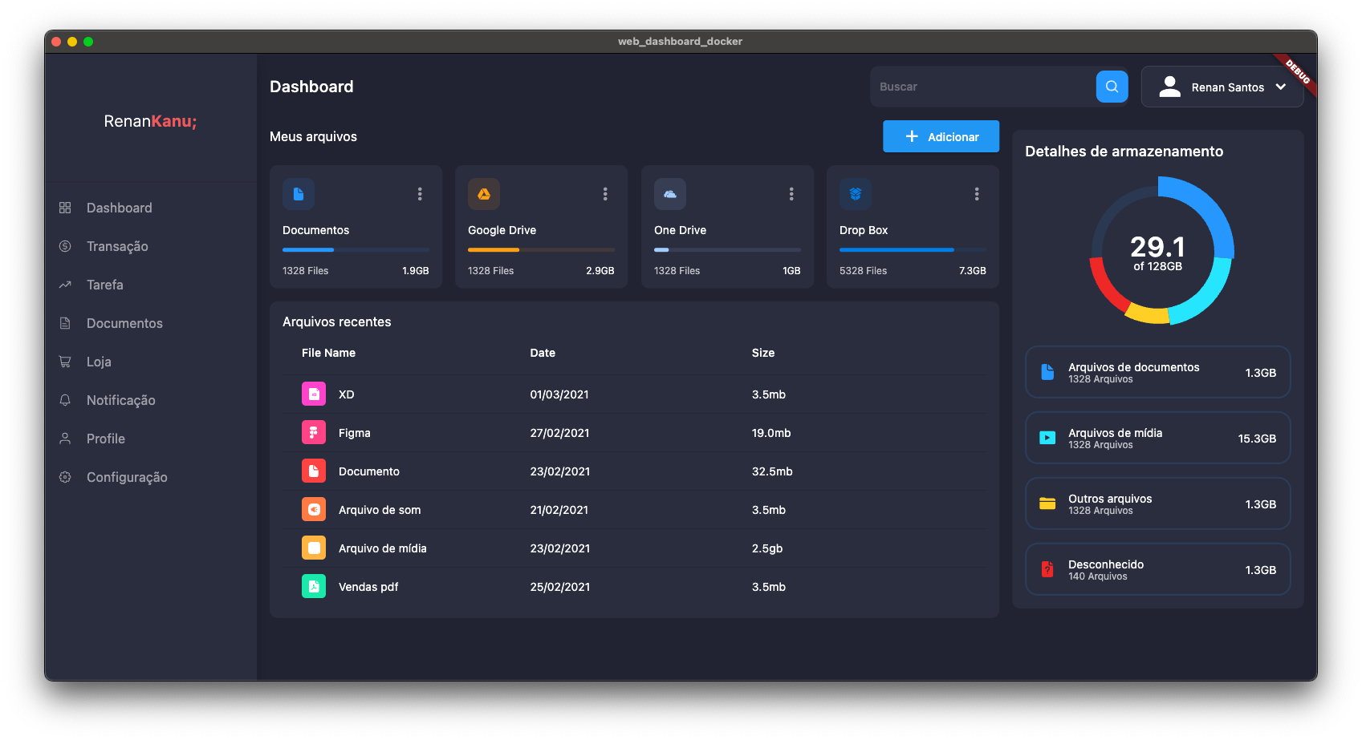Click inside the Buscar search field

pyautogui.click(x=979, y=86)
